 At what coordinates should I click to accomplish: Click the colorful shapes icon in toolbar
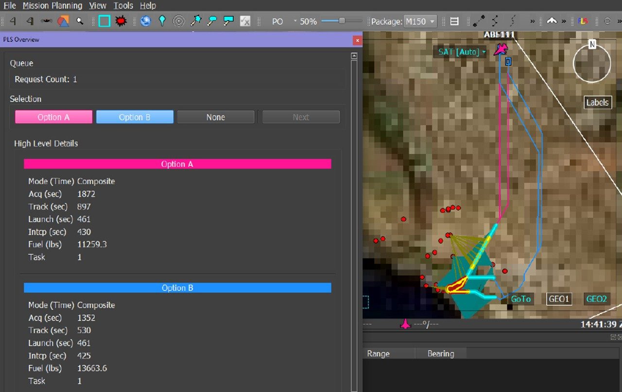click(x=63, y=21)
